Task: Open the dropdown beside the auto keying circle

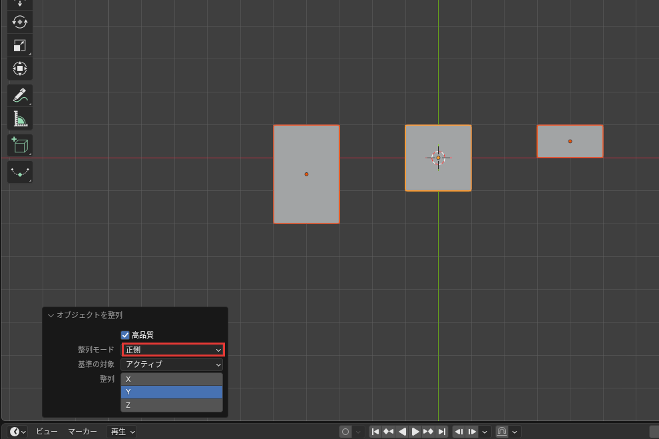Action: [x=358, y=432]
